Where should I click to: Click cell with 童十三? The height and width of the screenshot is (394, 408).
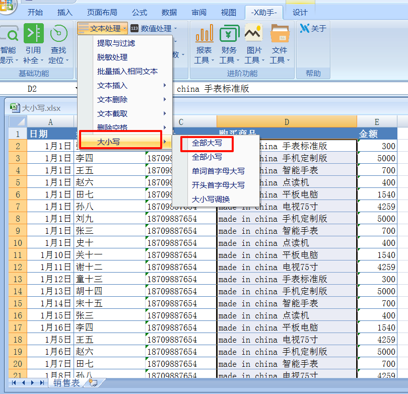[x=109, y=279]
